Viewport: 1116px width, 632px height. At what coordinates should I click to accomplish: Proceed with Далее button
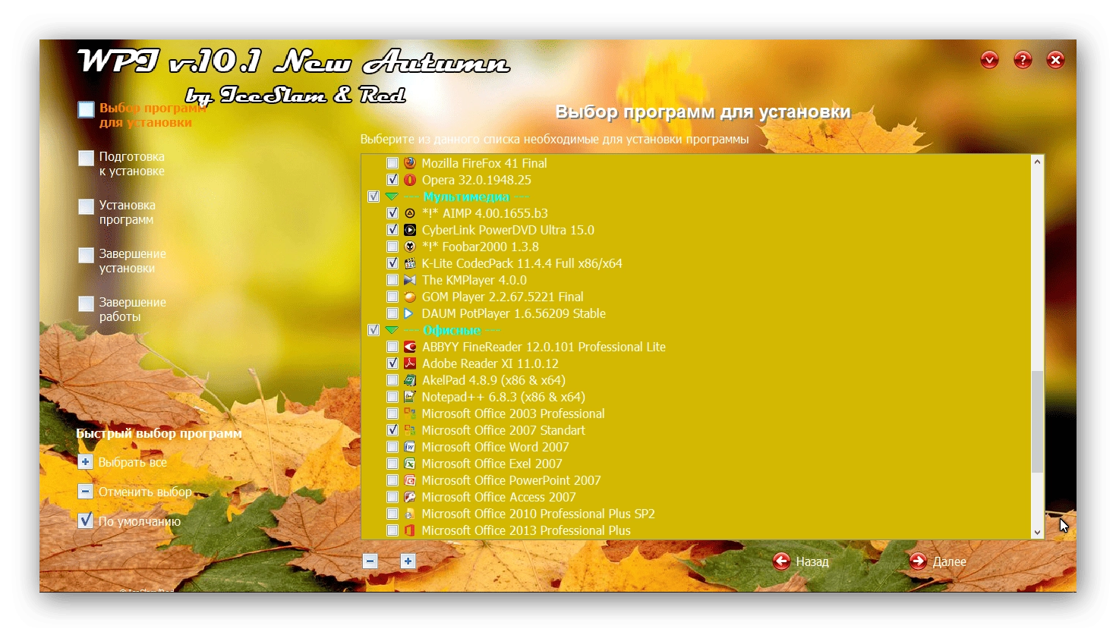tap(938, 561)
